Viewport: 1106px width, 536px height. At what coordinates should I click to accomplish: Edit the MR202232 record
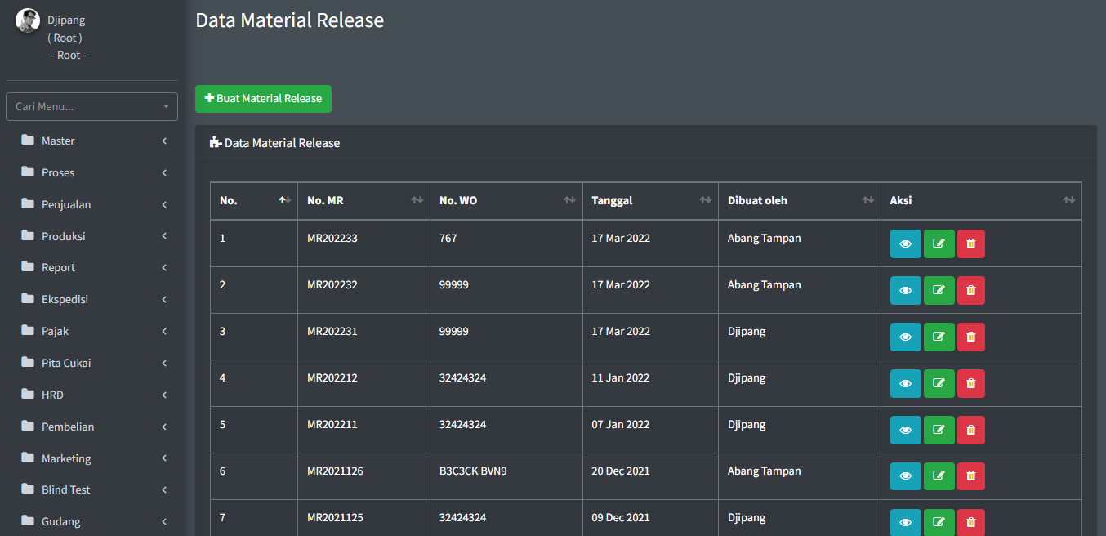click(x=939, y=290)
